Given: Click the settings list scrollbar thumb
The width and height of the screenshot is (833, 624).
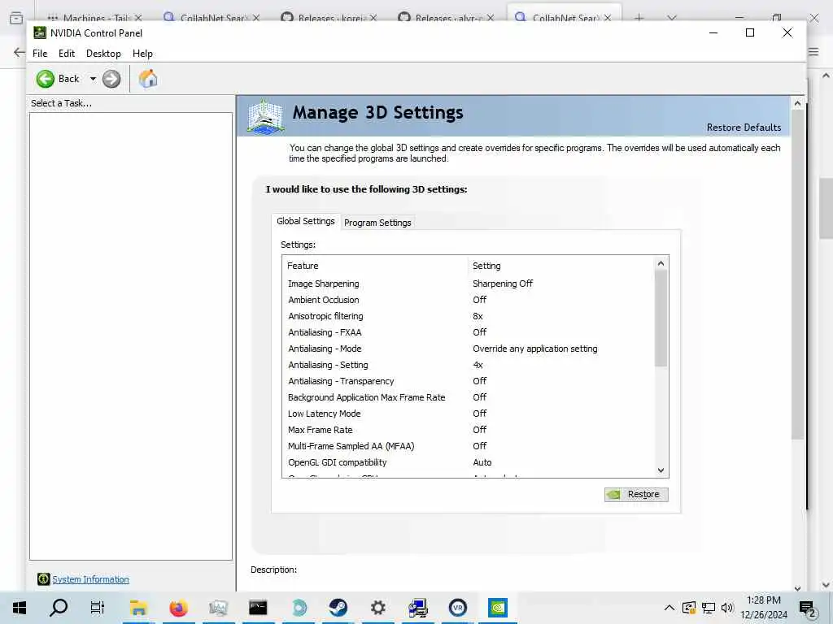Looking at the screenshot, I should coord(661,318).
